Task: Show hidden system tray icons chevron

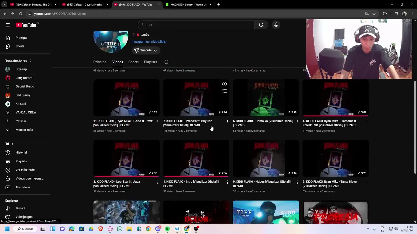Action: click(368, 229)
